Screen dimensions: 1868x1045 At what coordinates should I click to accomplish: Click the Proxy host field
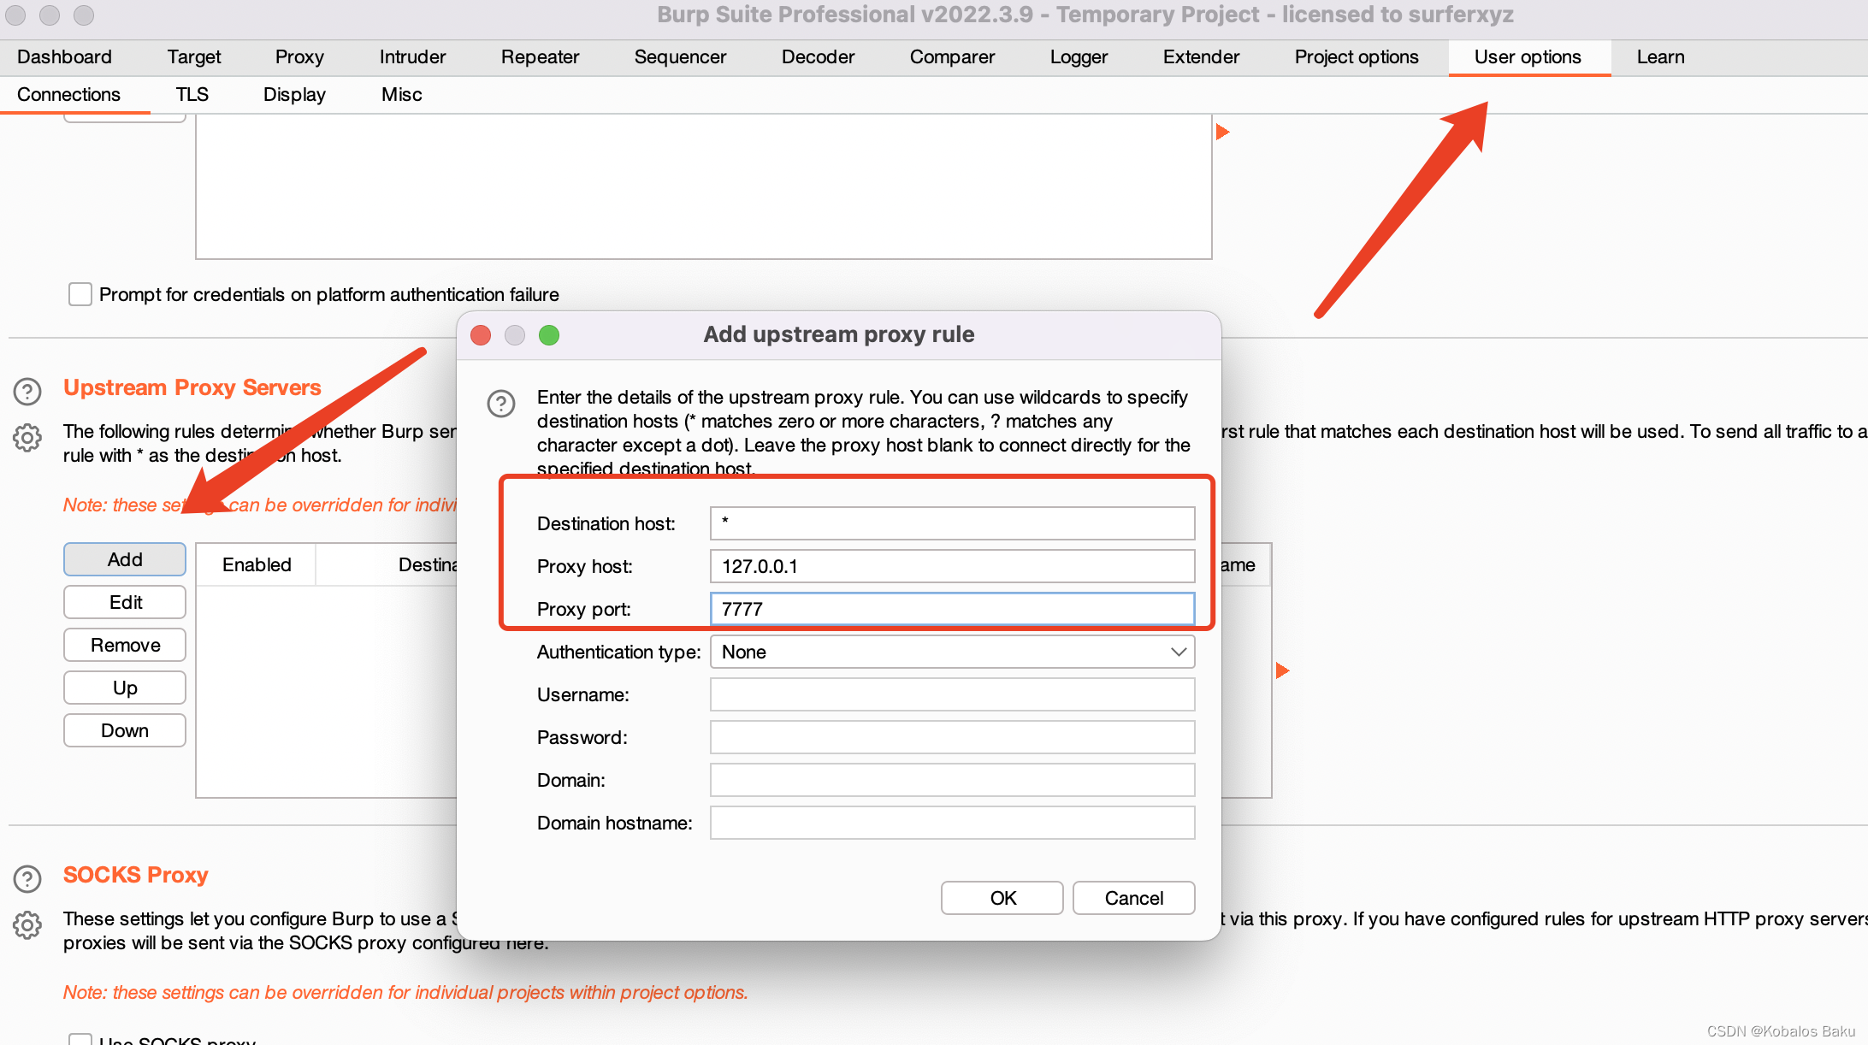coord(952,566)
